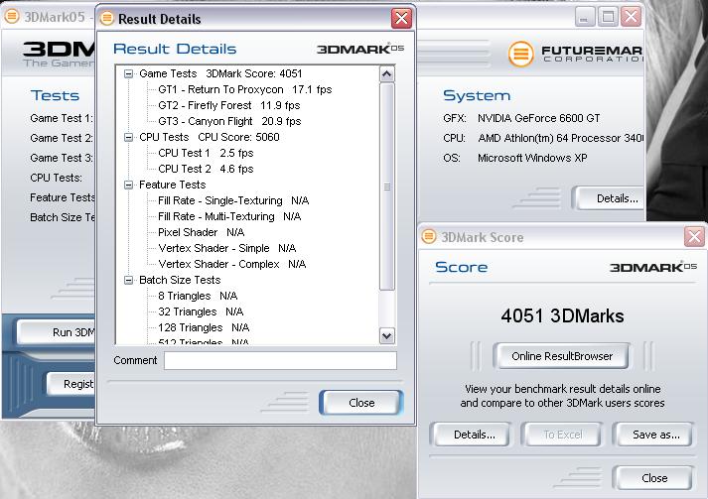The height and width of the screenshot is (499, 708).
Task: Click the Register button in main window
Action: click(x=71, y=384)
